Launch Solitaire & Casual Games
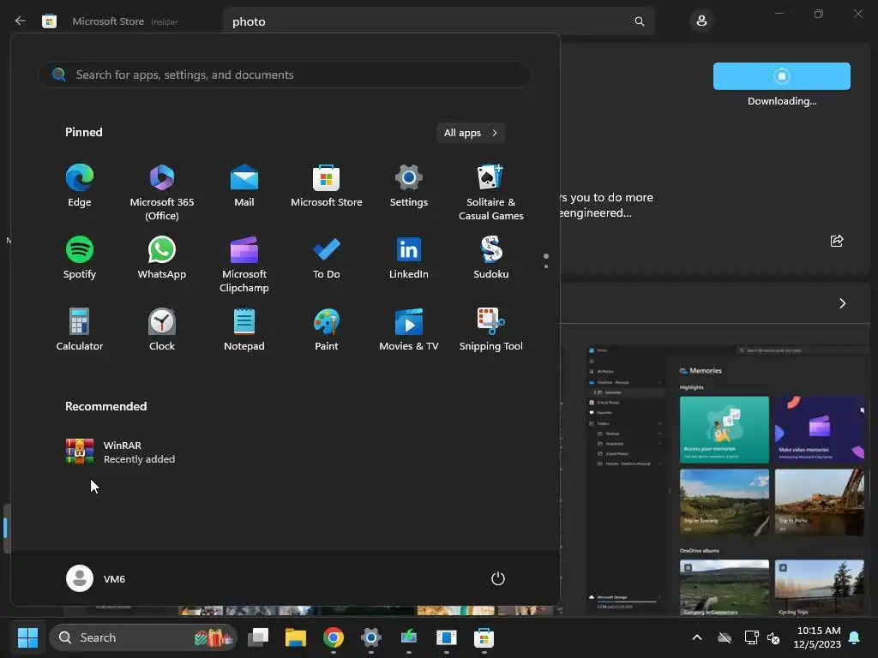 coord(491,193)
